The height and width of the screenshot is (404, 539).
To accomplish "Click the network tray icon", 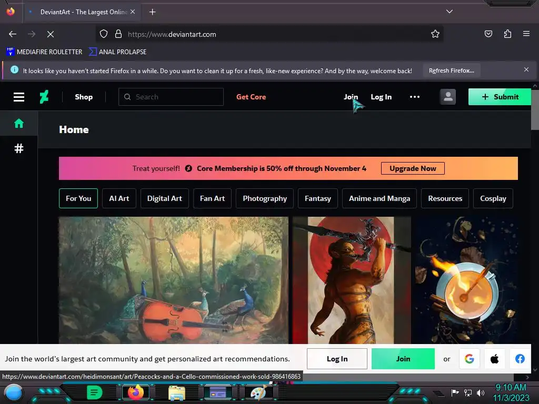I will [468, 392].
